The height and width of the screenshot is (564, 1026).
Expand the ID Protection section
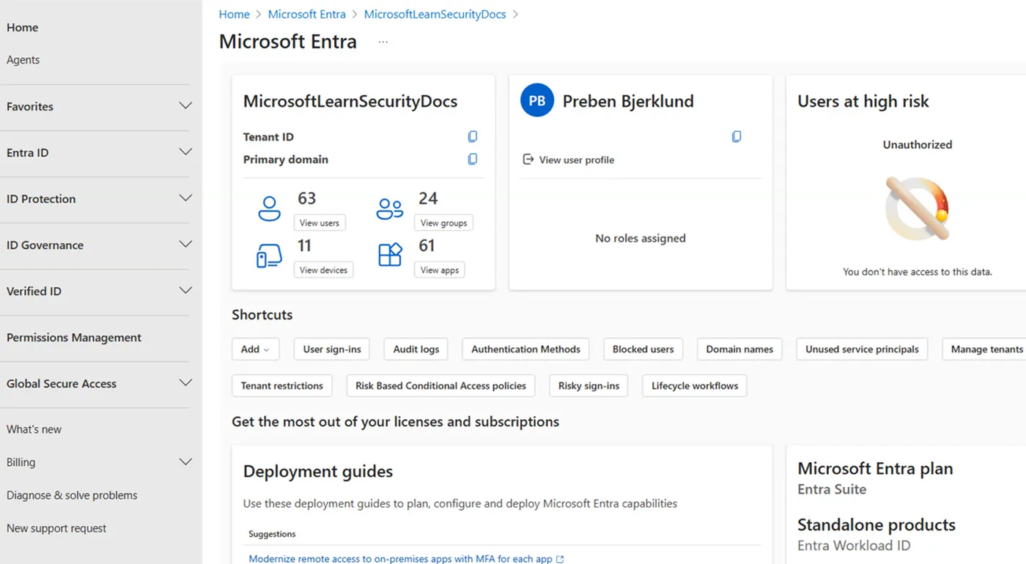(186, 198)
